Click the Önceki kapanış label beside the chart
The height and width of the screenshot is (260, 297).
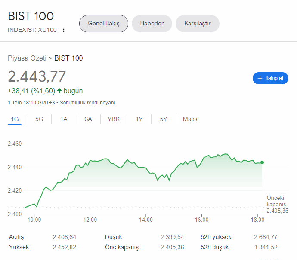(x=276, y=201)
